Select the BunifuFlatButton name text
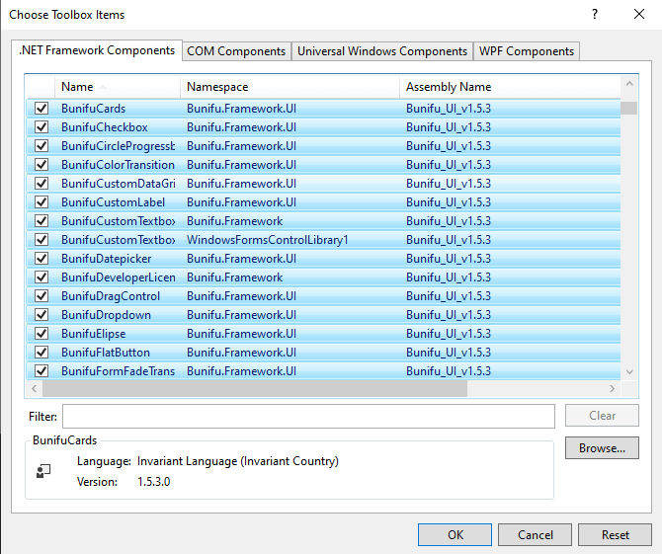Screen dimensions: 662x554 click(x=106, y=353)
